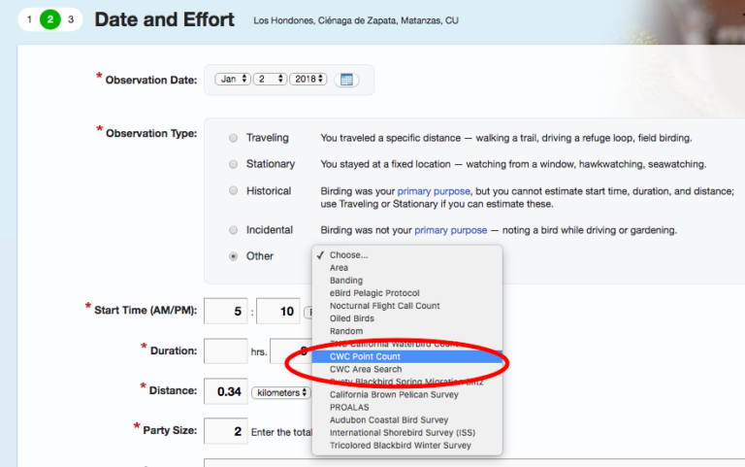The width and height of the screenshot is (745, 467).
Task: Open the year dropdown showing 2018
Action: point(308,80)
